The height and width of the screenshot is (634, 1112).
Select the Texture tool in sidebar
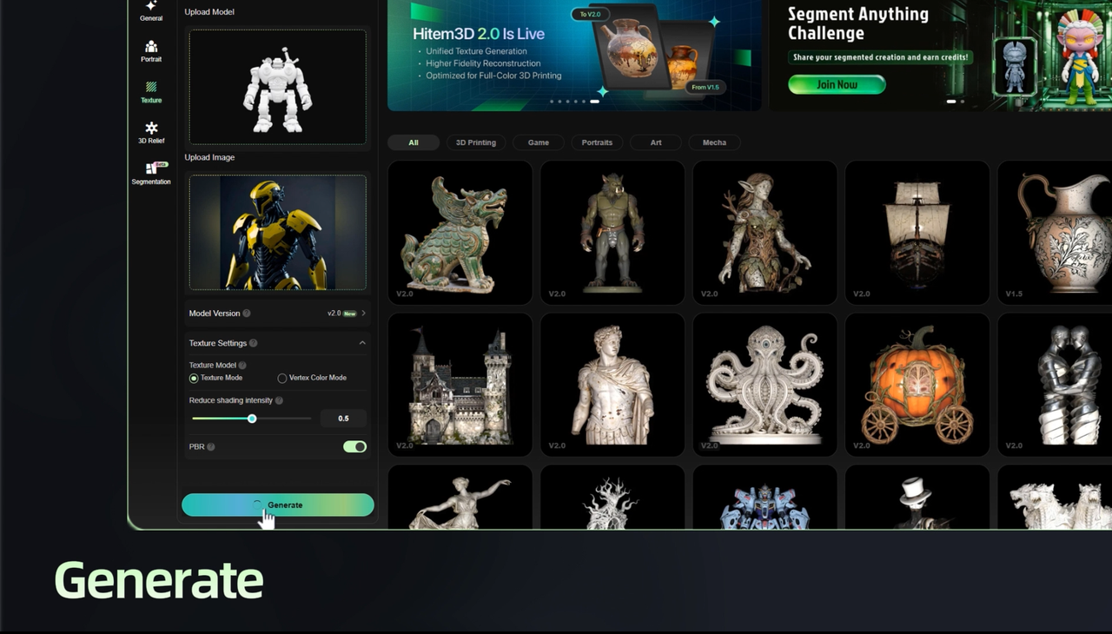click(x=151, y=92)
